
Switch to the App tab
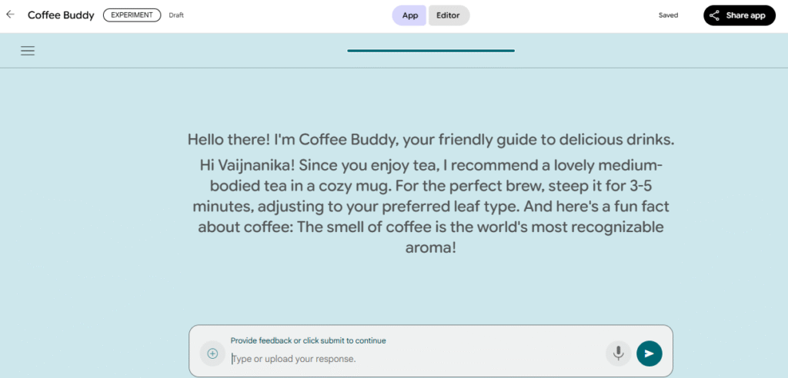pos(409,15)
